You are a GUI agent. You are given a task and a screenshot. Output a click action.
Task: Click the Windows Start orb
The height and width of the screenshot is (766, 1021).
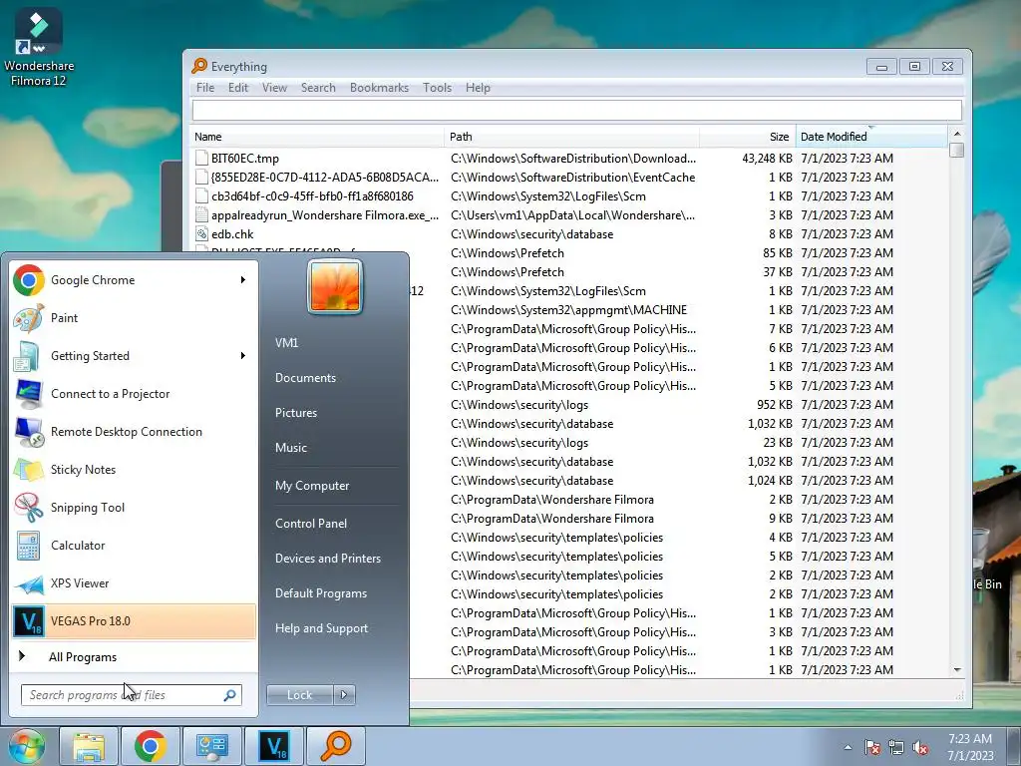point(26,746)
